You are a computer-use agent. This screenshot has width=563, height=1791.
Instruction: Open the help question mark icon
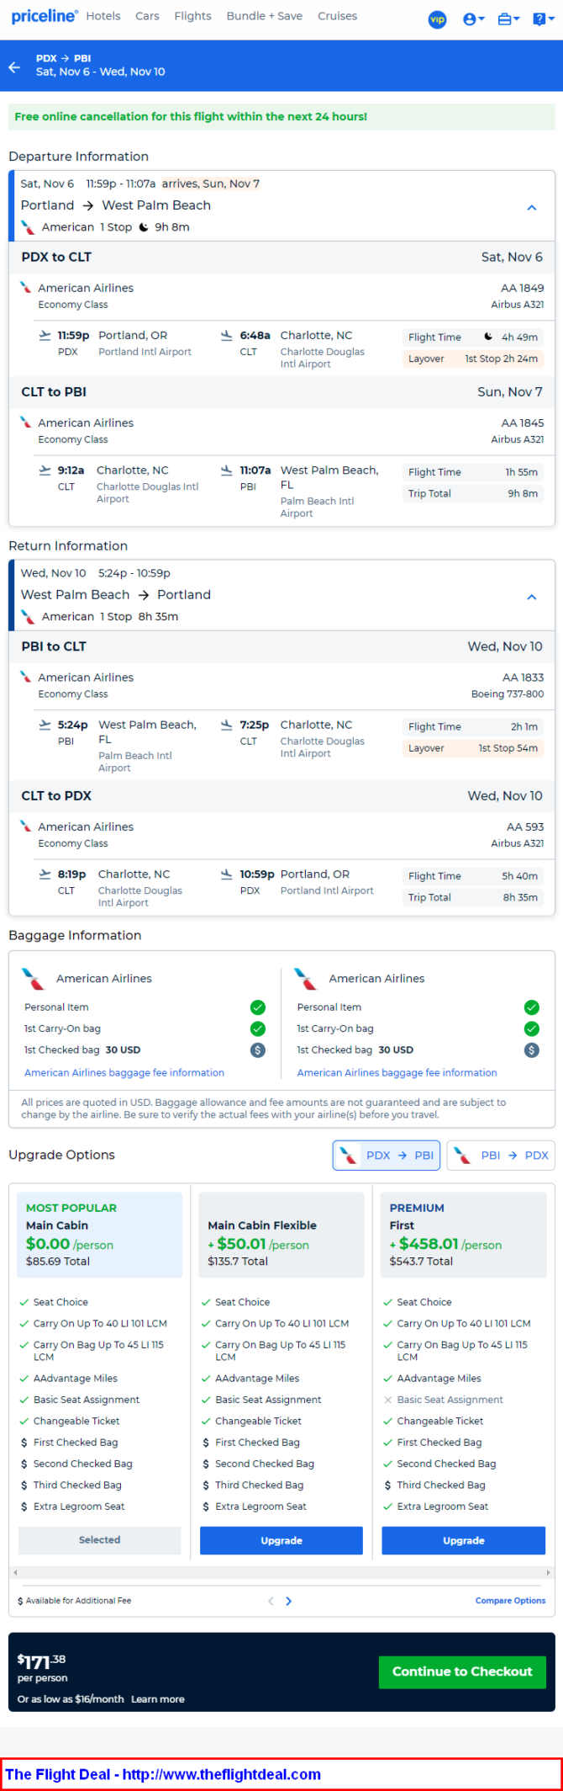[x=543, y=19]
